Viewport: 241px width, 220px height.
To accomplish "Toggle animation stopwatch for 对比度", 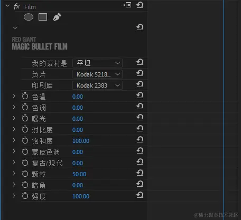I will click(x=25, y=129).
